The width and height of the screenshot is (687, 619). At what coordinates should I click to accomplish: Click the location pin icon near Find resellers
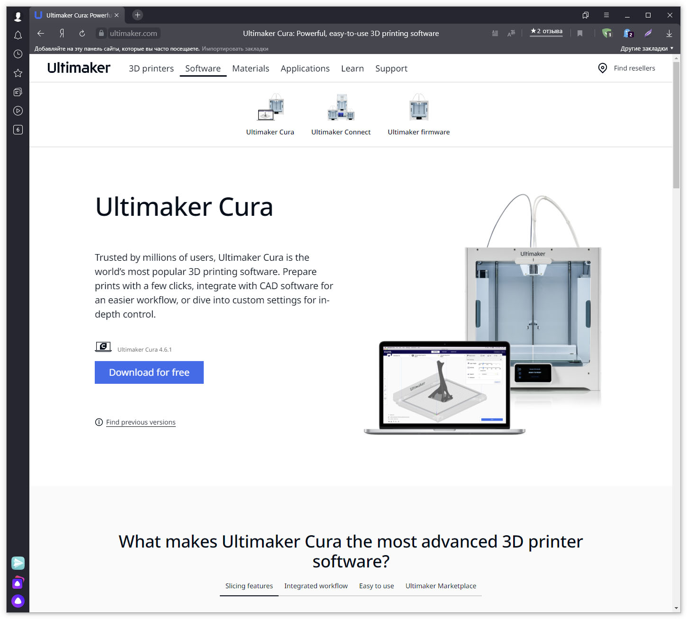pyautogui.click(x=603, y=68)
